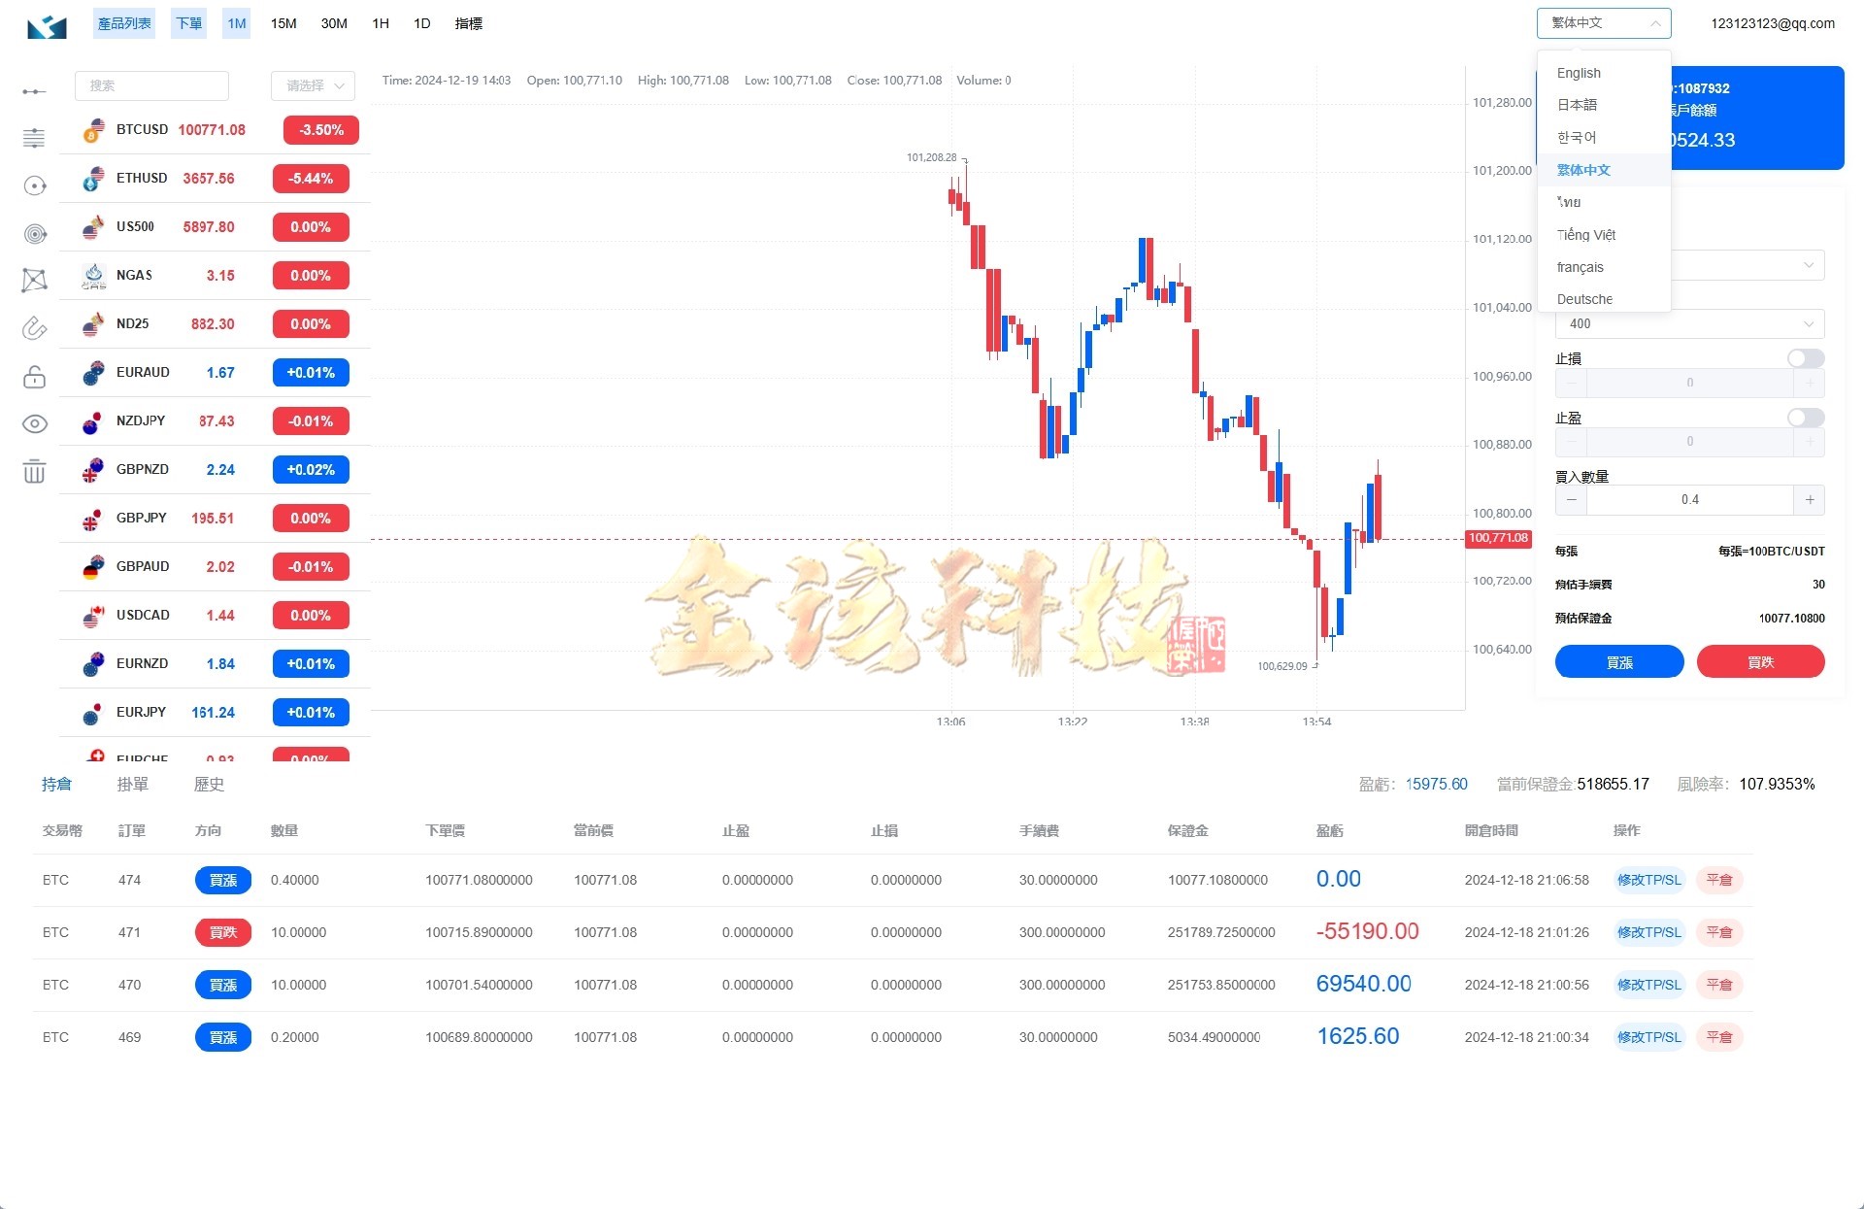Toggle the 止盈 take-profit switch on
1864x1209 pixels.
[x=1805, y=418]
